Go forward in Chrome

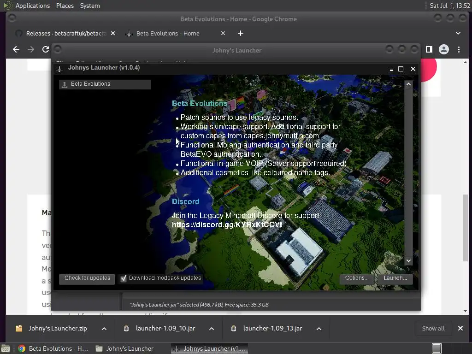tap(31, 49)
